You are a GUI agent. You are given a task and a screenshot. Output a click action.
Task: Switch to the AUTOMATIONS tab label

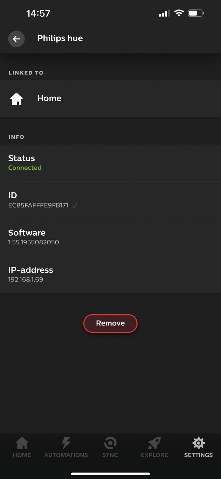point(66,455)
